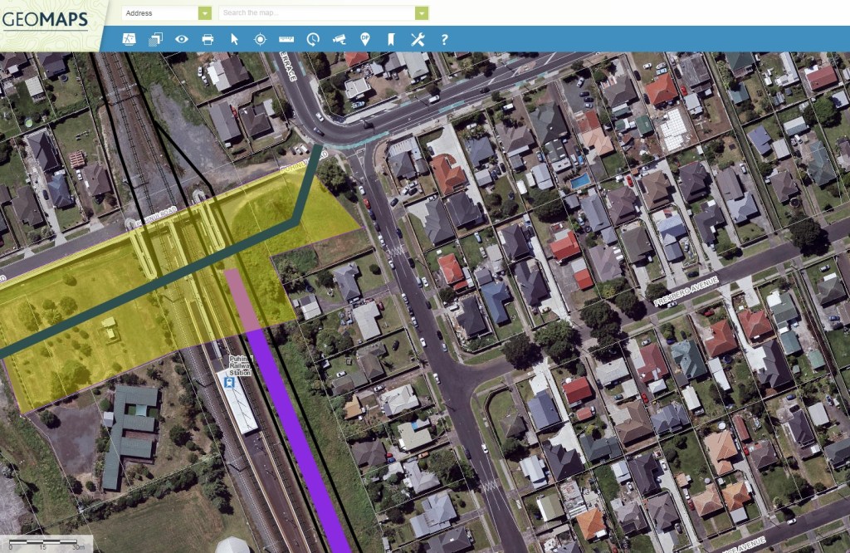Image resolution: width=850 pixels, height=553 pixels.
Task: Open the map layers stack icon
Action: tap(155, 39)
